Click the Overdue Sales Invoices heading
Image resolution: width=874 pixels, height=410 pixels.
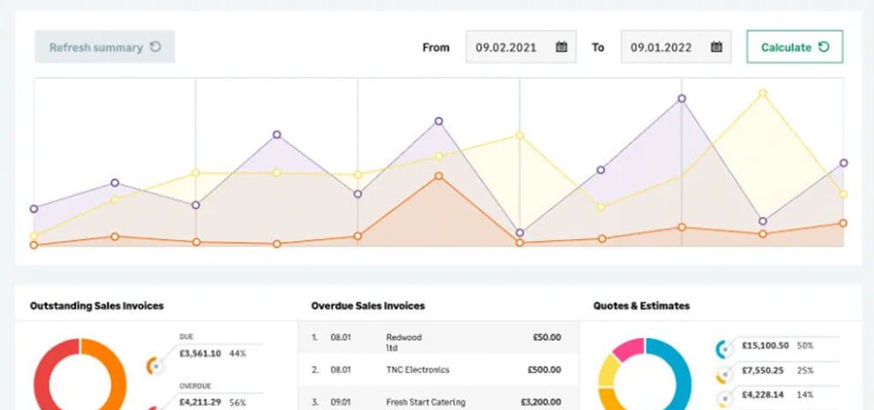point(368,306)
